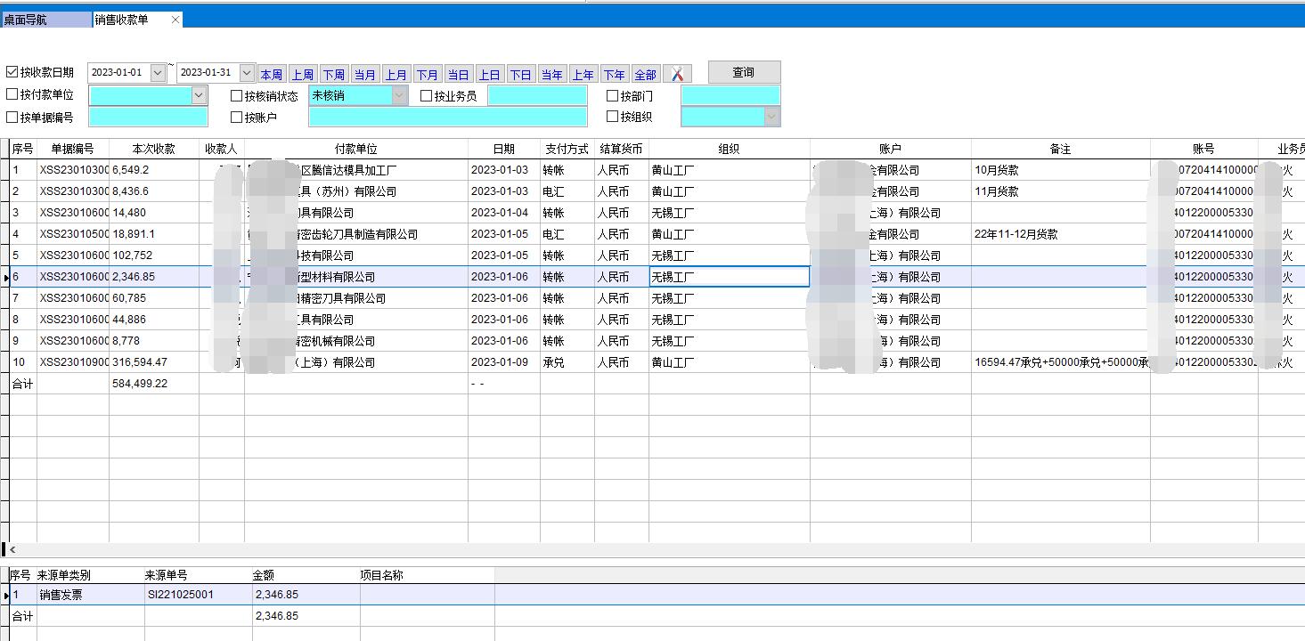Pick the 全部 date range shortcut
This screenshot has width=1305, height=641.
point(645,75)
